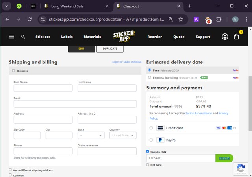Open the tab search dropdown arrow
The width and height of the screenshot is (252, 177).
coord(7,6)
